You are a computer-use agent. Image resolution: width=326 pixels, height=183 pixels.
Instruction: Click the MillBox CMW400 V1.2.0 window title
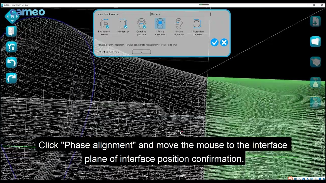17,5
